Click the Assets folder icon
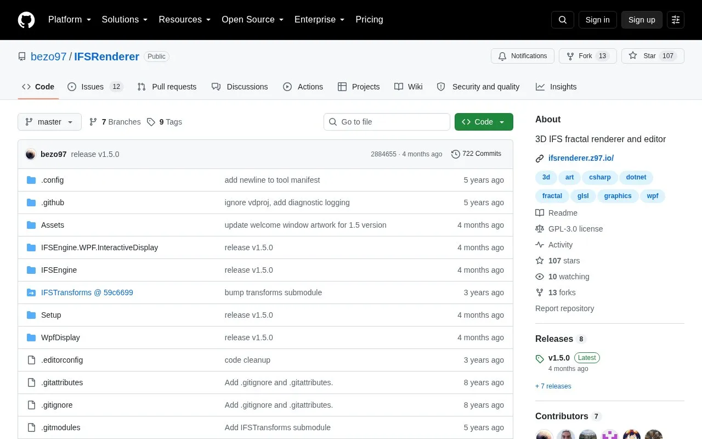 click(x=31, y=225)
